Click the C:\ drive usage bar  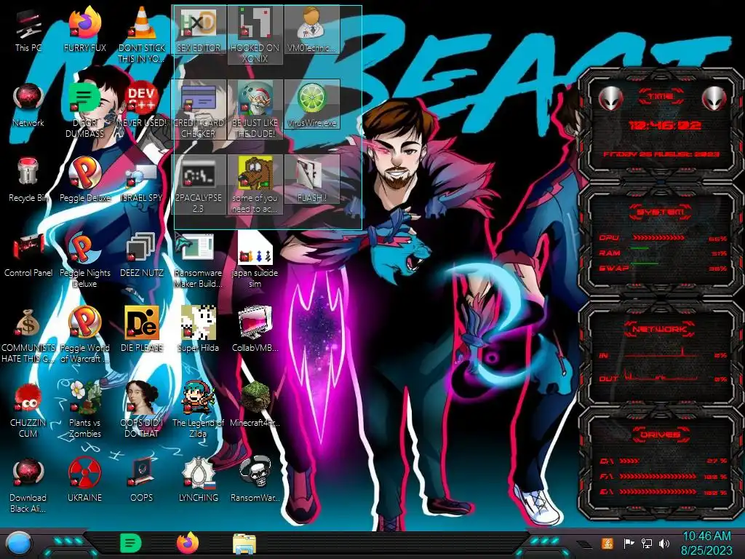pos(629,461)
